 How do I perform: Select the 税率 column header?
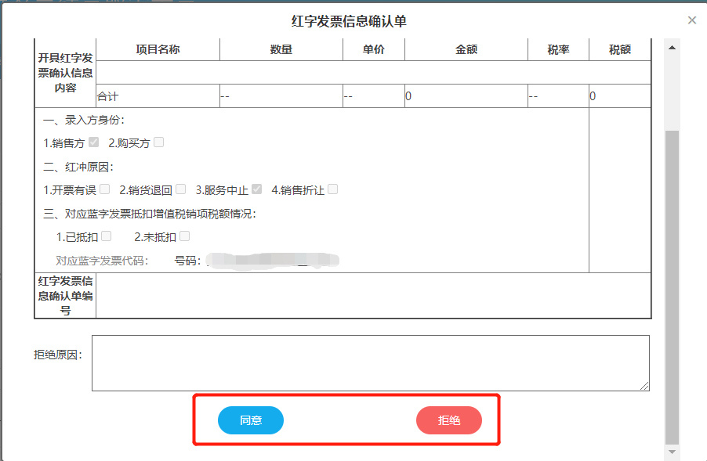click(558, 49)
